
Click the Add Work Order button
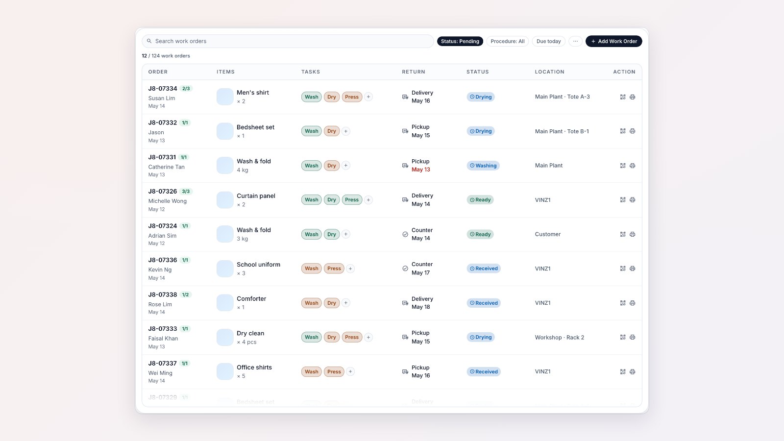click(x=614, y=41)
